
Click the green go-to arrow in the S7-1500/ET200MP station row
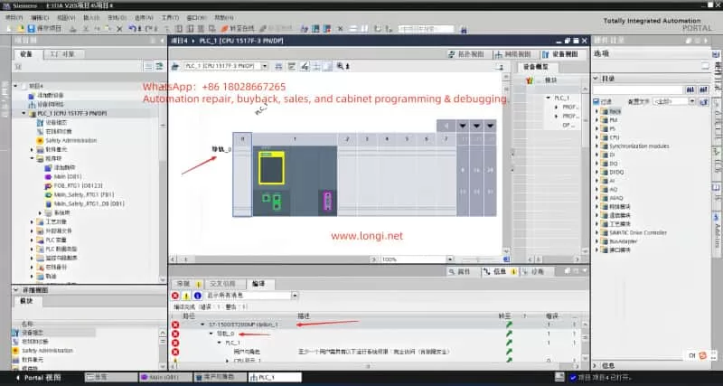[509, 325]
